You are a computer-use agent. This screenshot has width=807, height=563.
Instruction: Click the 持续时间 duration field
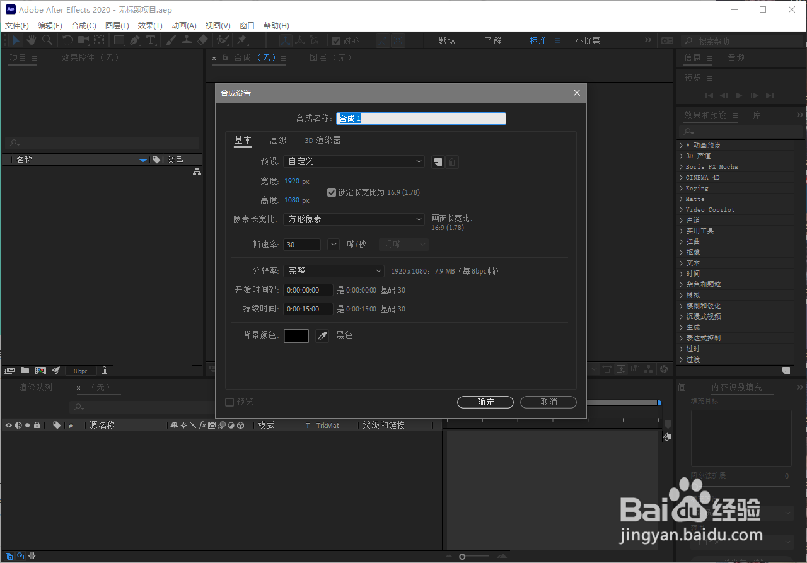click(x=309, y=309)
